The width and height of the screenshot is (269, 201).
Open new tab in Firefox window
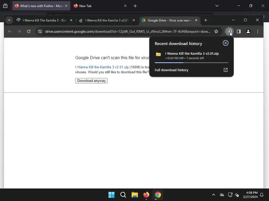coord(135,6)
